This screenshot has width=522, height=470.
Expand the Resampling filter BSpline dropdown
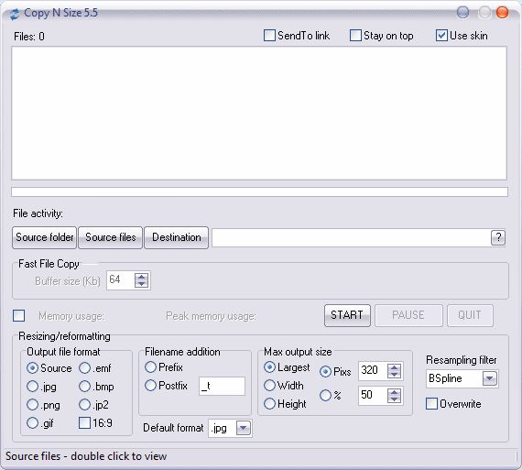click(489, 378)
